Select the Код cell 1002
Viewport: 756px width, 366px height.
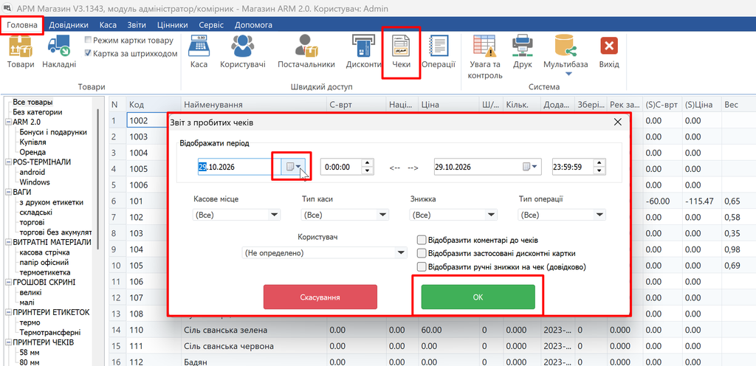coord(147,121)
